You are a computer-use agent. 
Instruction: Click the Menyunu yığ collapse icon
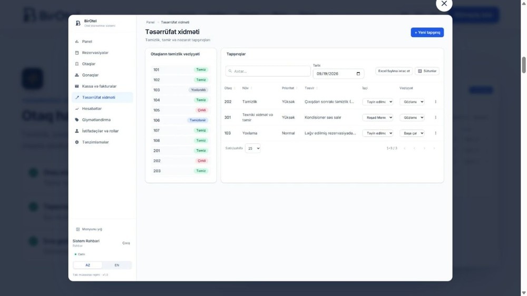(77, 229)
